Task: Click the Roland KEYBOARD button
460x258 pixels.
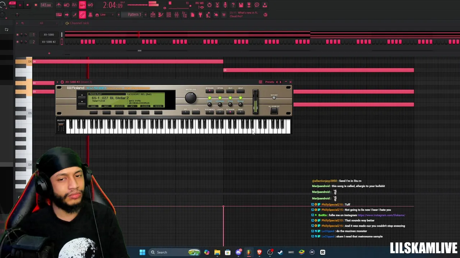Action: [x=210, y=91]
